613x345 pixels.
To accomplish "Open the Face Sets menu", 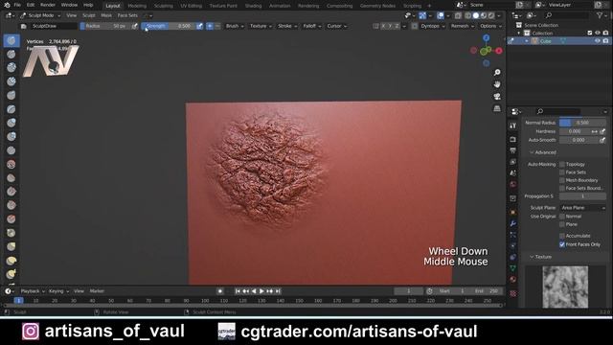I will (x=127, y=15).
